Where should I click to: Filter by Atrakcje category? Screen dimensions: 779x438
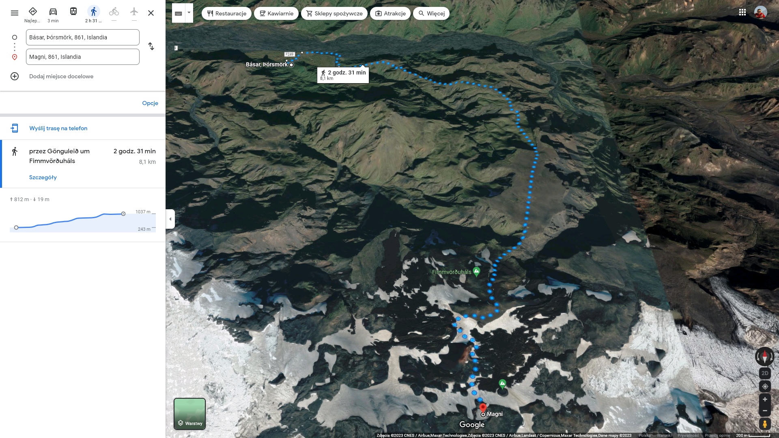pos(390,13)
